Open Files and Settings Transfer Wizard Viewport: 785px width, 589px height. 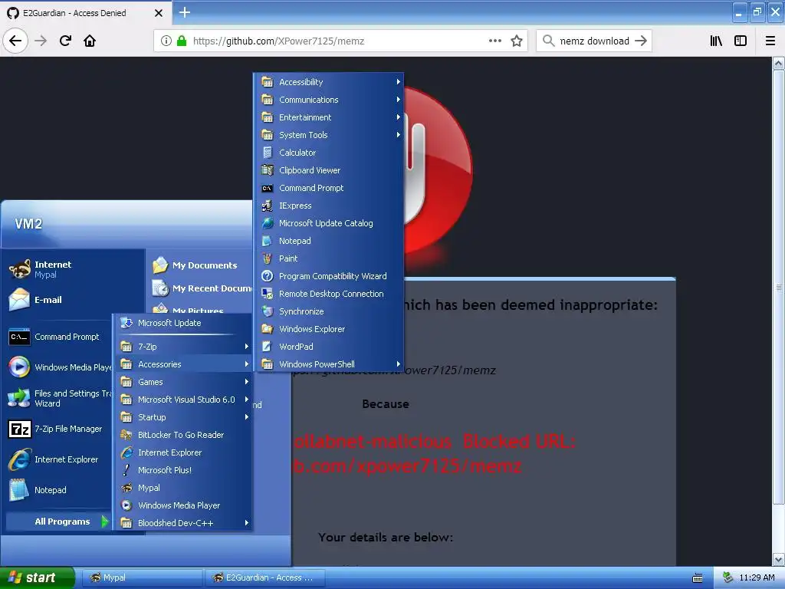tap(59, 398)
